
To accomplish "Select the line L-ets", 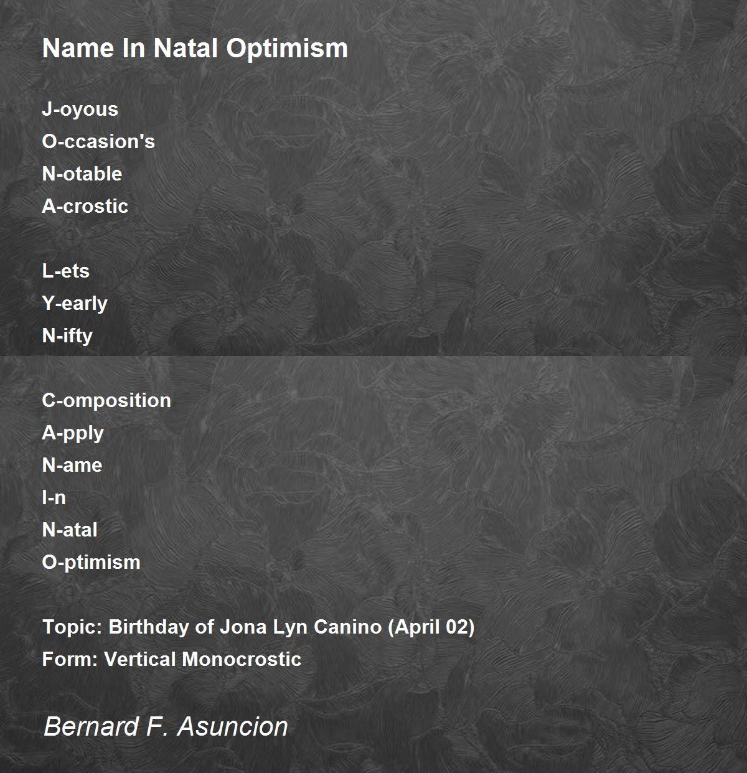I will (x=66, y=271).
